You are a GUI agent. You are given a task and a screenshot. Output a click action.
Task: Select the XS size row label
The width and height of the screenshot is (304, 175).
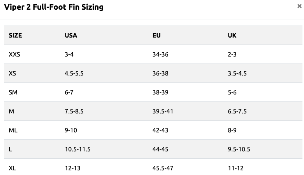pyautogui.click(x=12, y=73)
